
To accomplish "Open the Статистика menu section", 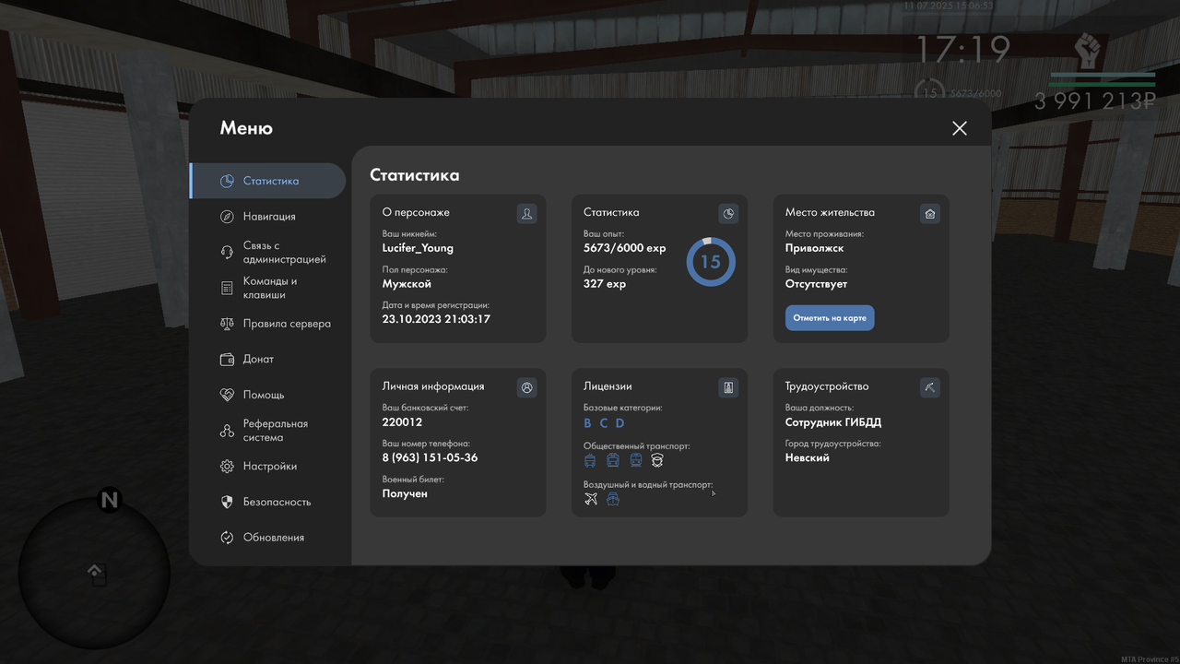I will tap(267, 181).
